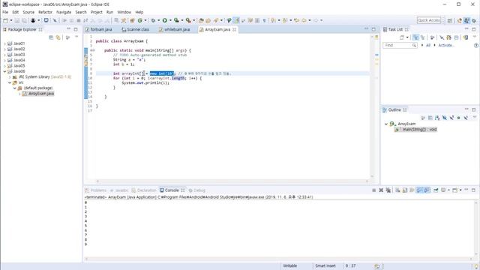Image resolution: width=480 pixels, height=270 pixels.
Task: Open the Declaration view tab
Action: (x=144, y=190)
